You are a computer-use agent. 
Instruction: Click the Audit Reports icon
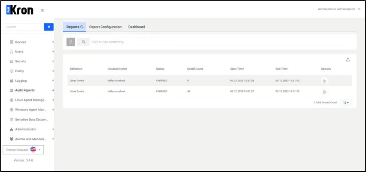point(12,90)
